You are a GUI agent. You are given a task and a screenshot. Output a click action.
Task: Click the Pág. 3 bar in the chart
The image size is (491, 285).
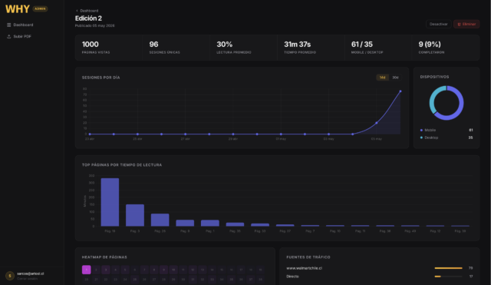(135, 215)
